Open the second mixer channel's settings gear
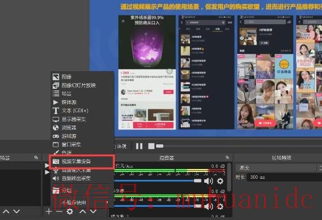This screenshot has height=220, width=322. 220,206
